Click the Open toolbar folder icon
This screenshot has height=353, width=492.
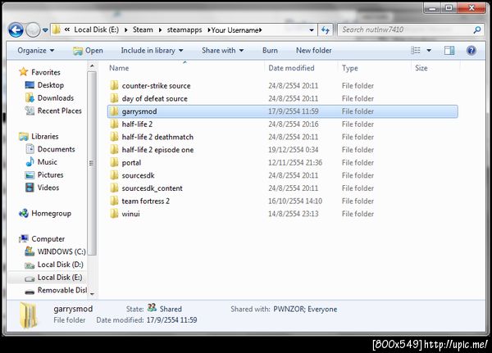[78, 51]
